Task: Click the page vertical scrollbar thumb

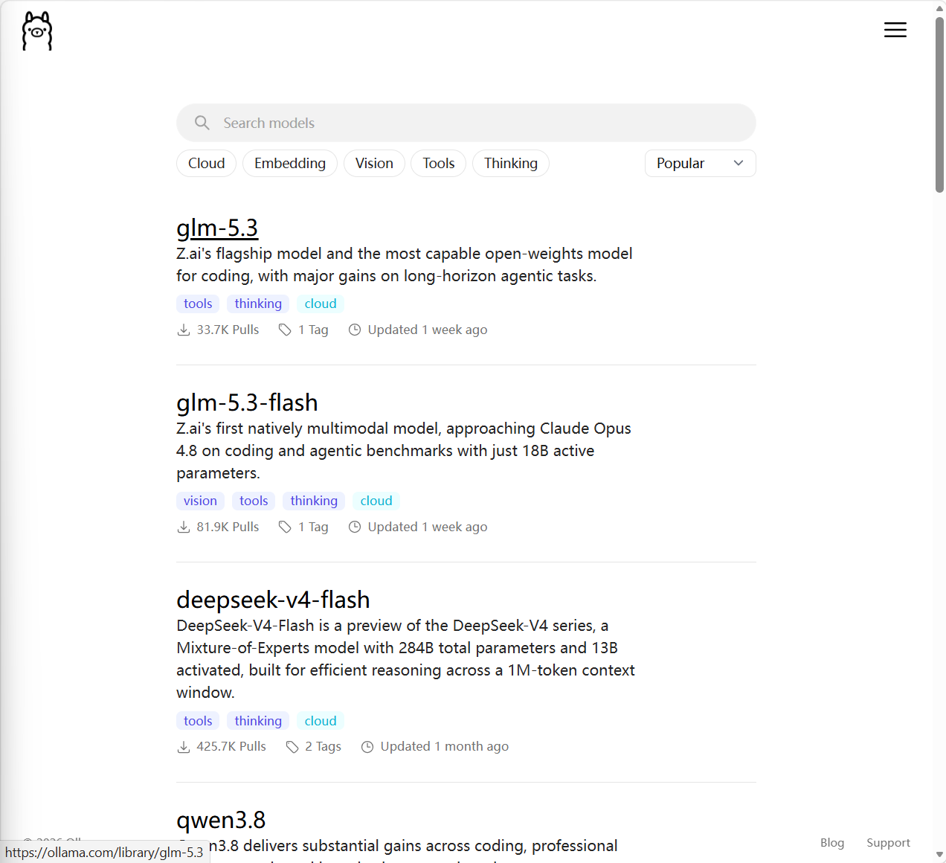Action: (x=939, y=104)
